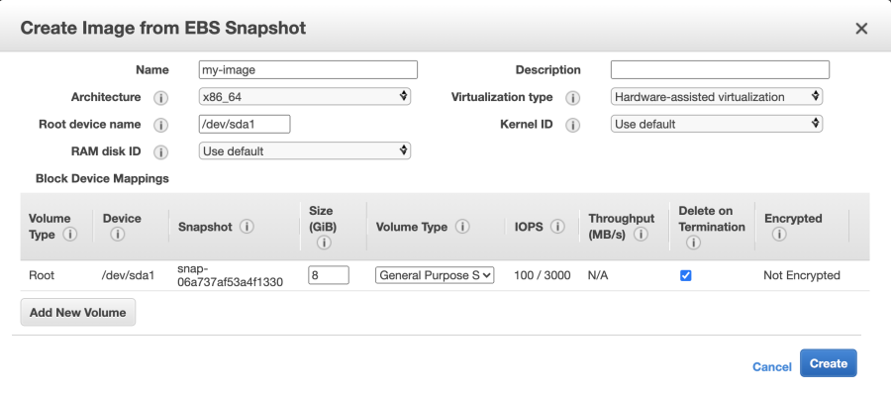Click the info icon beside Snapshot column header
This screenshot has width=891, height=394.
pos(247,227)
